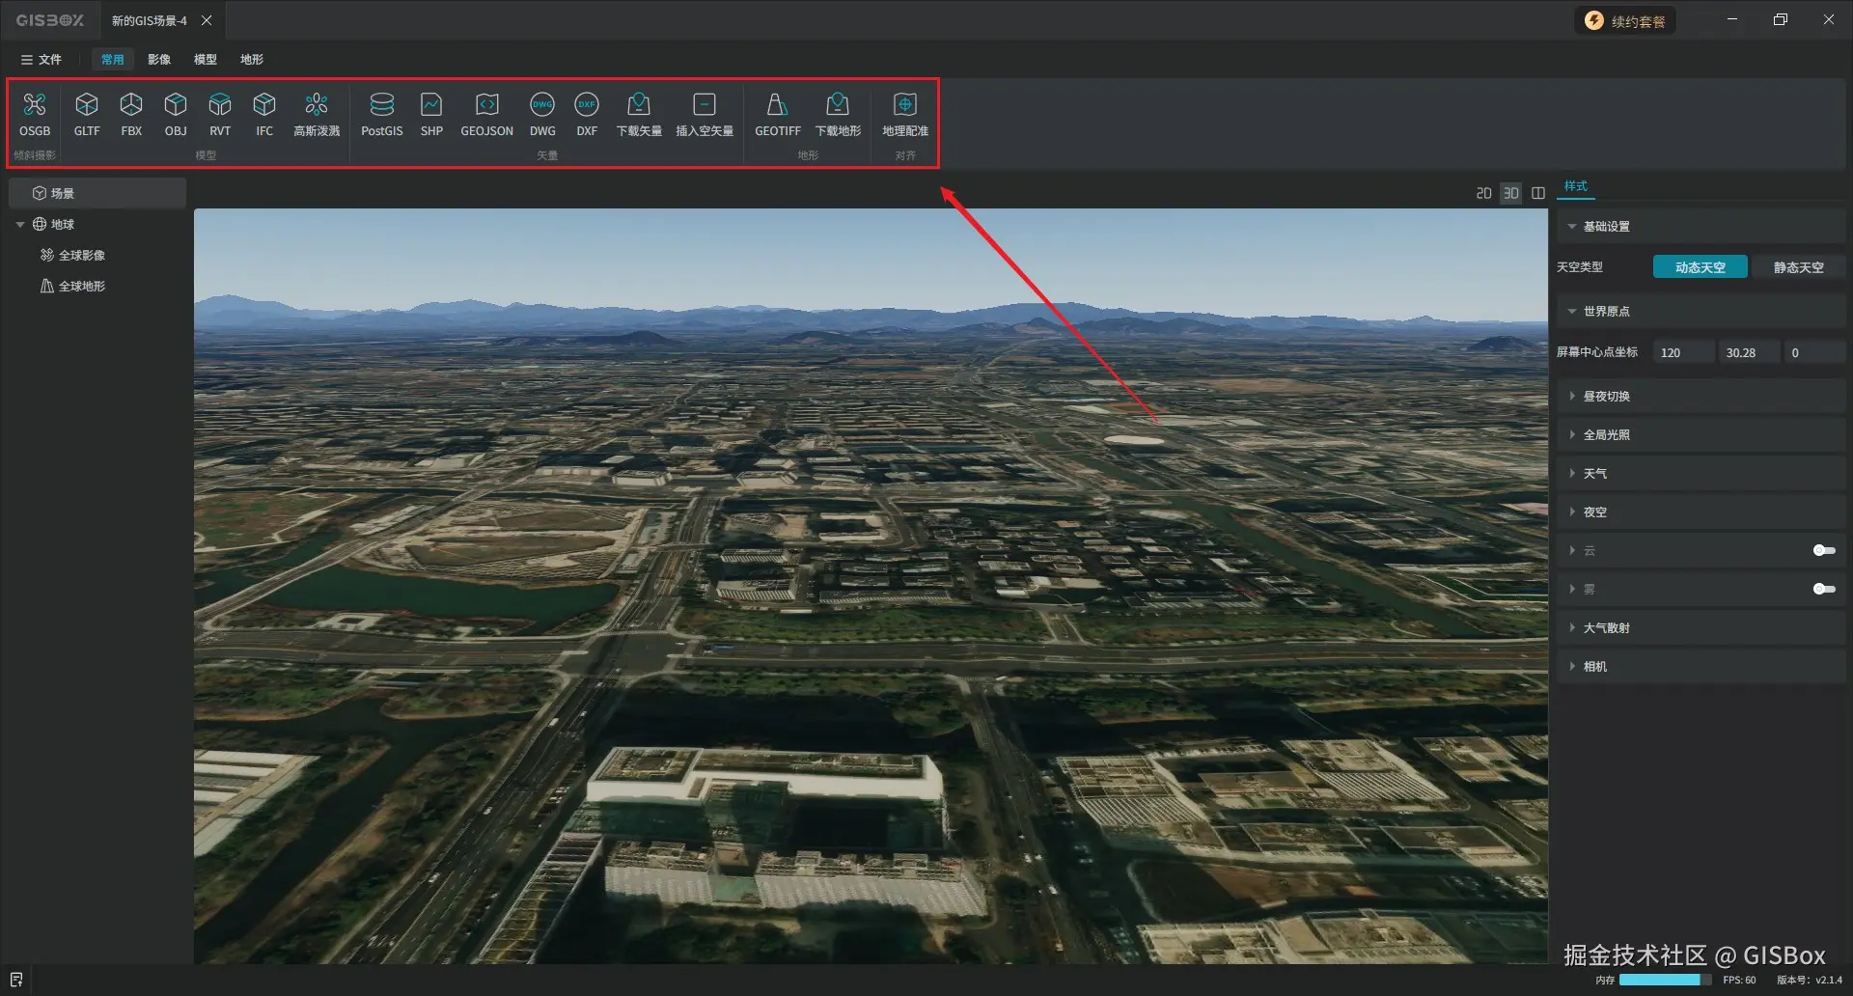Open the log icon in status bar
The height and width of the screenshot is (996, 1853).
point(16,980)
